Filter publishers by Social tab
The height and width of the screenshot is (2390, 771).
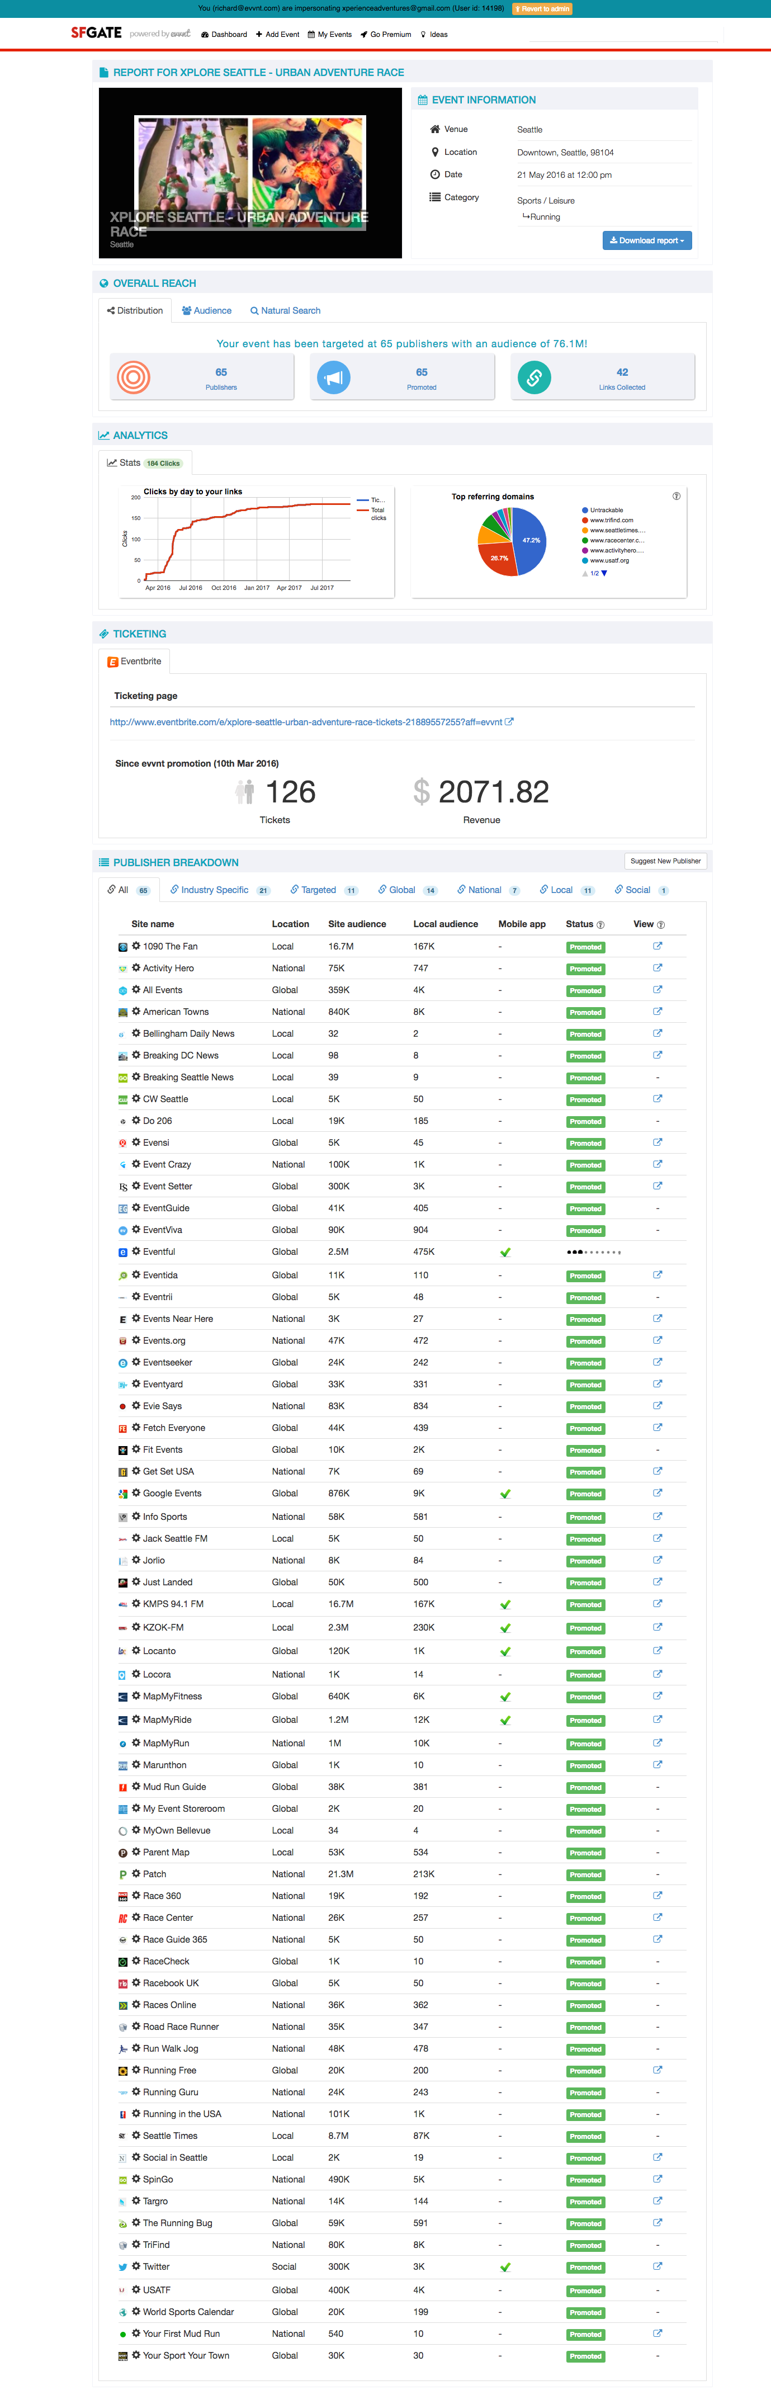(x=641, y=890)
